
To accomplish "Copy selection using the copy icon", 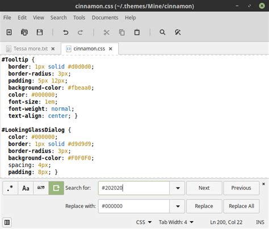I will point(121,32).
